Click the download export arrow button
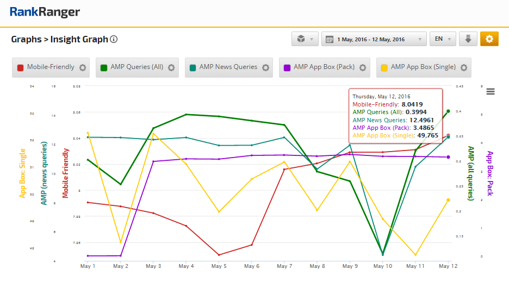The width and height of the screenshot is (509, 282). click(x=468, y=39)
